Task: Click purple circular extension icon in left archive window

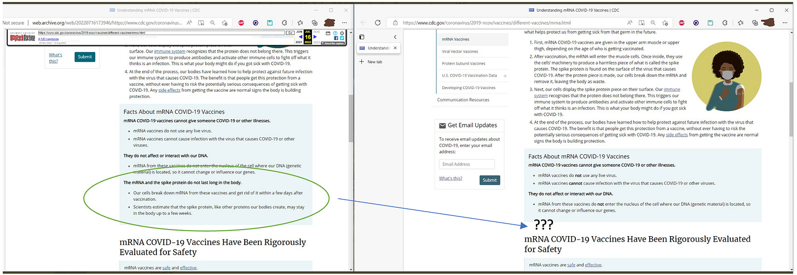Action: point(255,23)
